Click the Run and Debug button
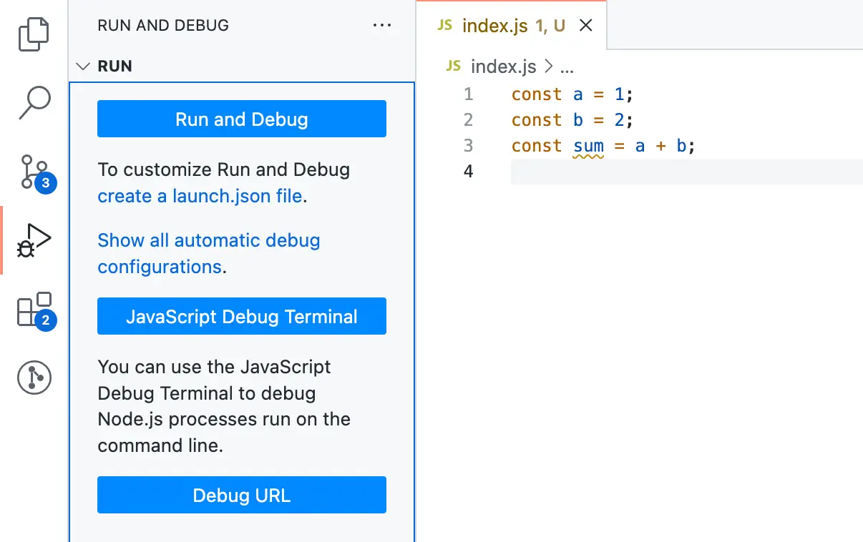Screen dimensions: 863x542 point(241,119)
